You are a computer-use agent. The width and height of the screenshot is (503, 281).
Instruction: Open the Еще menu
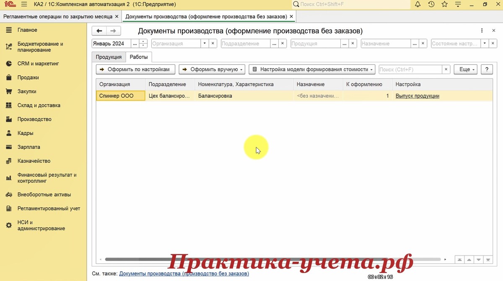pos(466,69)
